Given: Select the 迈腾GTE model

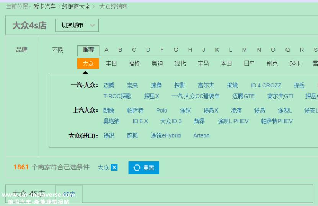Looking at the screenshot, I should [x=243, y=96].
